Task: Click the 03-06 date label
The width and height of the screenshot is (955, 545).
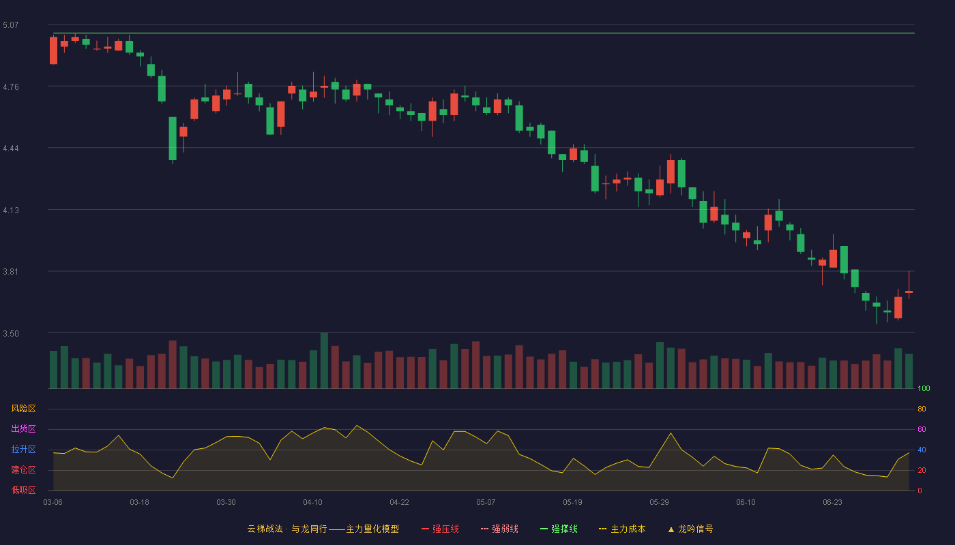Action: click(53, 502)
